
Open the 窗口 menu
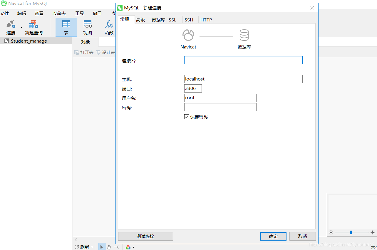[97, 13]
